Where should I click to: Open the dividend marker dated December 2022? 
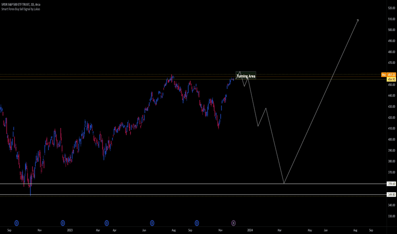pos(63,223)
